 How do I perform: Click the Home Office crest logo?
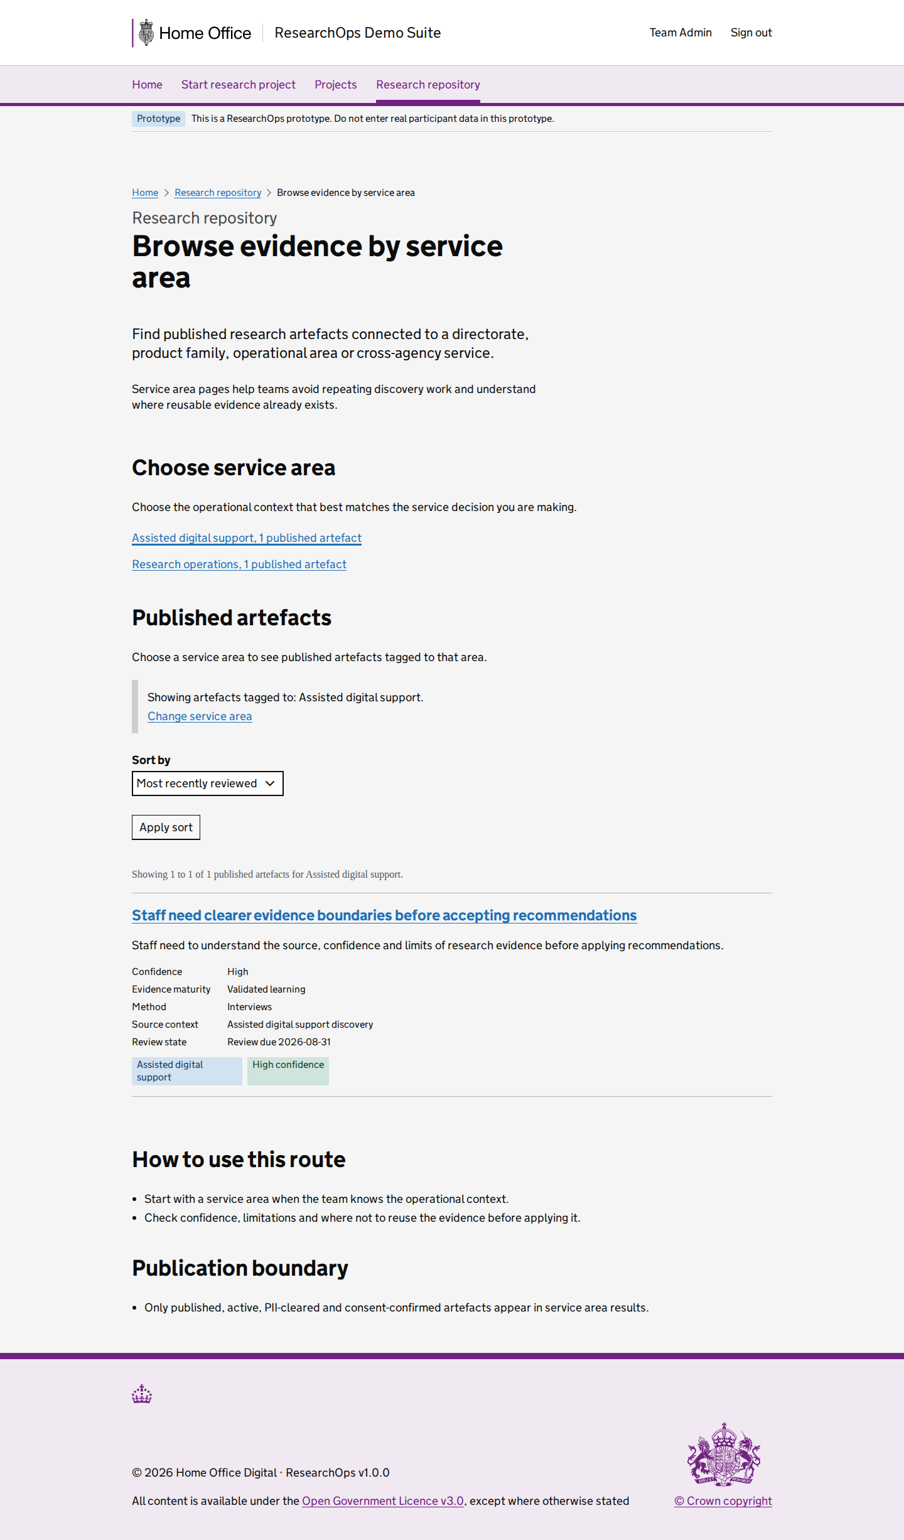146,33
